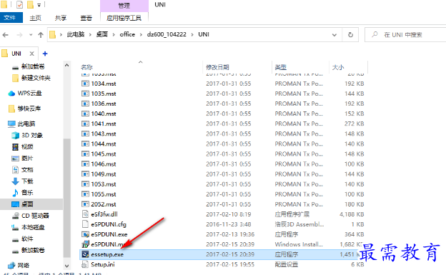Expand the address bar history dropdown
This screenshot has width=446, height=275.
click(334, 35)
